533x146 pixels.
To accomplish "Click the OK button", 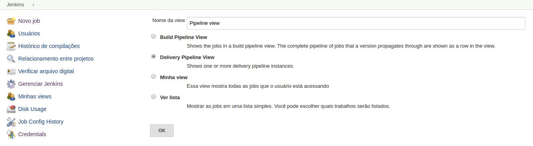I will tap(162, 131).
